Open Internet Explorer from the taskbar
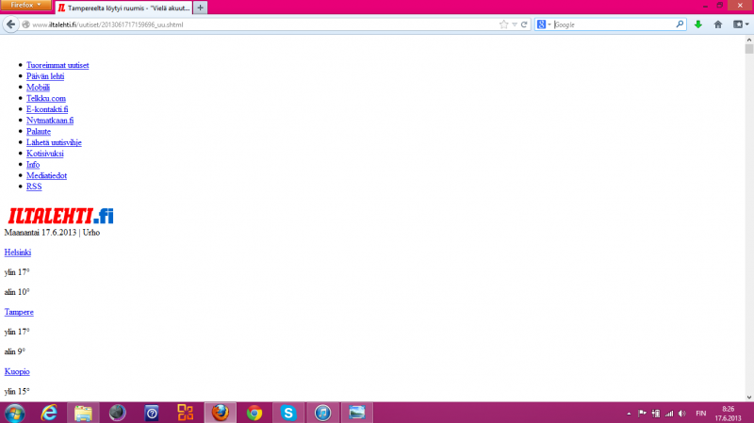This screenshot has height=423, width=754. click(49, 413)
